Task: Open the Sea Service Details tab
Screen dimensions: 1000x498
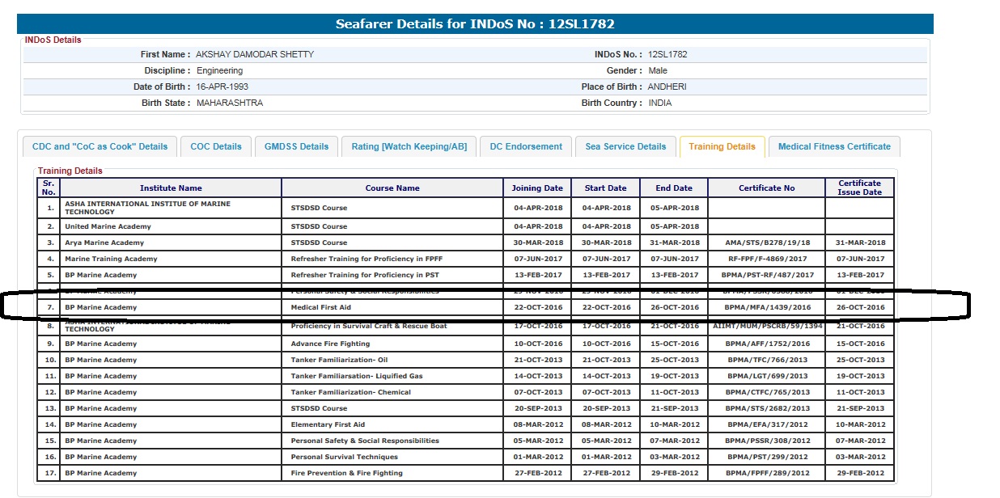Action: coord(625,146)
